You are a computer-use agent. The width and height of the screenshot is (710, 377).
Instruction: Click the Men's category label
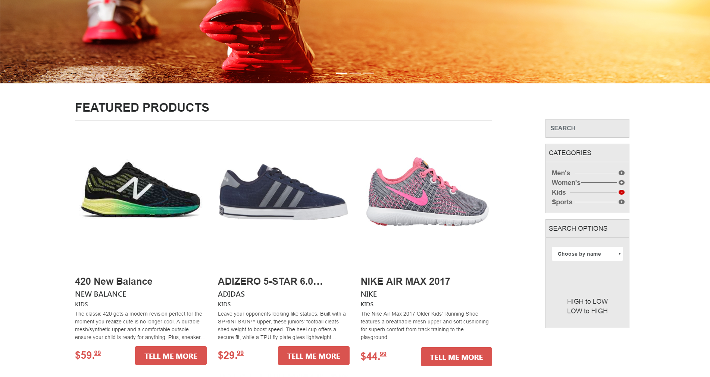click(x=561, y=173)
